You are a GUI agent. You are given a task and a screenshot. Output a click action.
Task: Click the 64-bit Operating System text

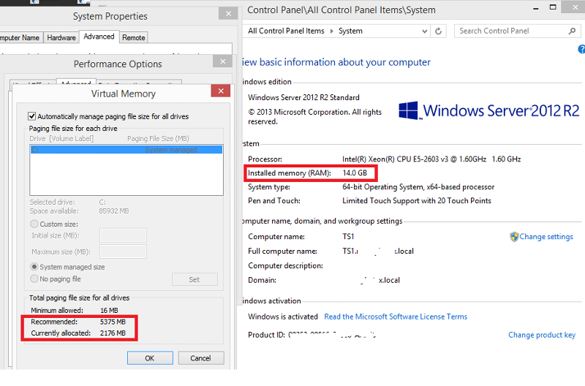coord(418,187)
